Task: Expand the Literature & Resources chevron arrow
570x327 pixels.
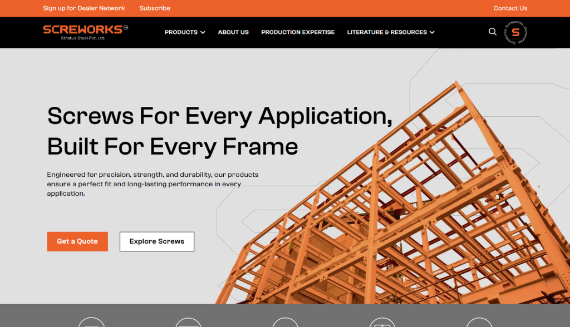Action: pos(432,32)
